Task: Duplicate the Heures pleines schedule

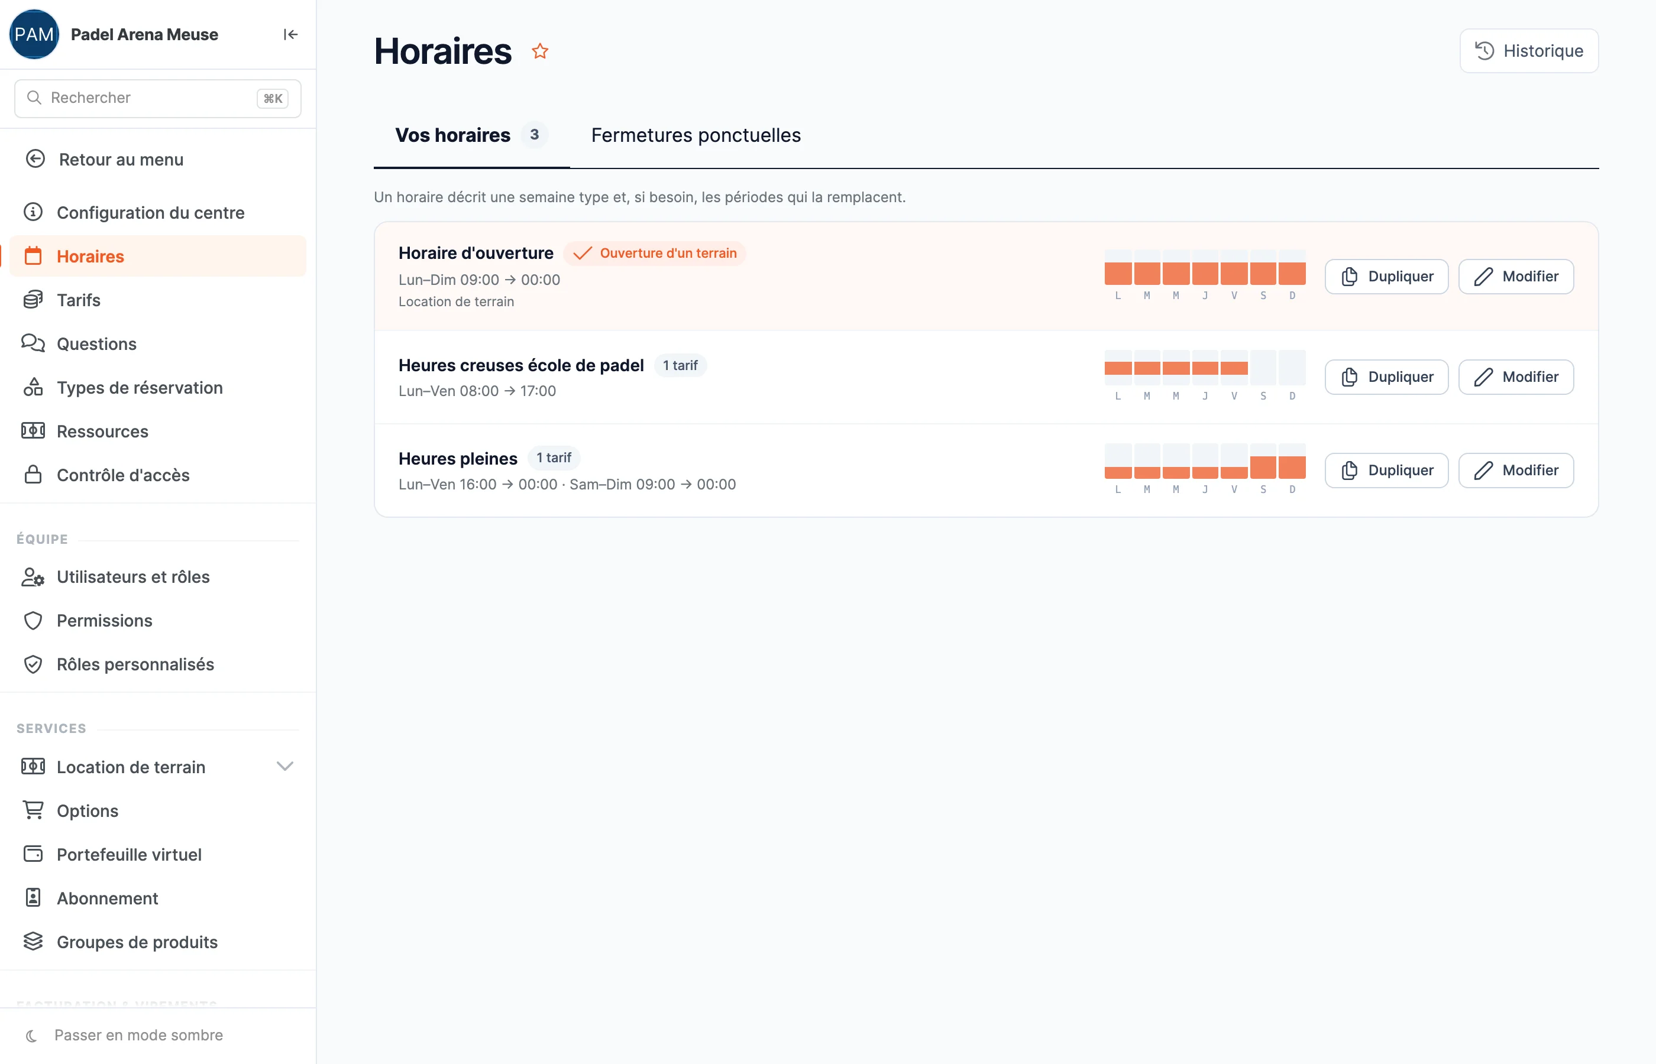Action: point(1386,470)
